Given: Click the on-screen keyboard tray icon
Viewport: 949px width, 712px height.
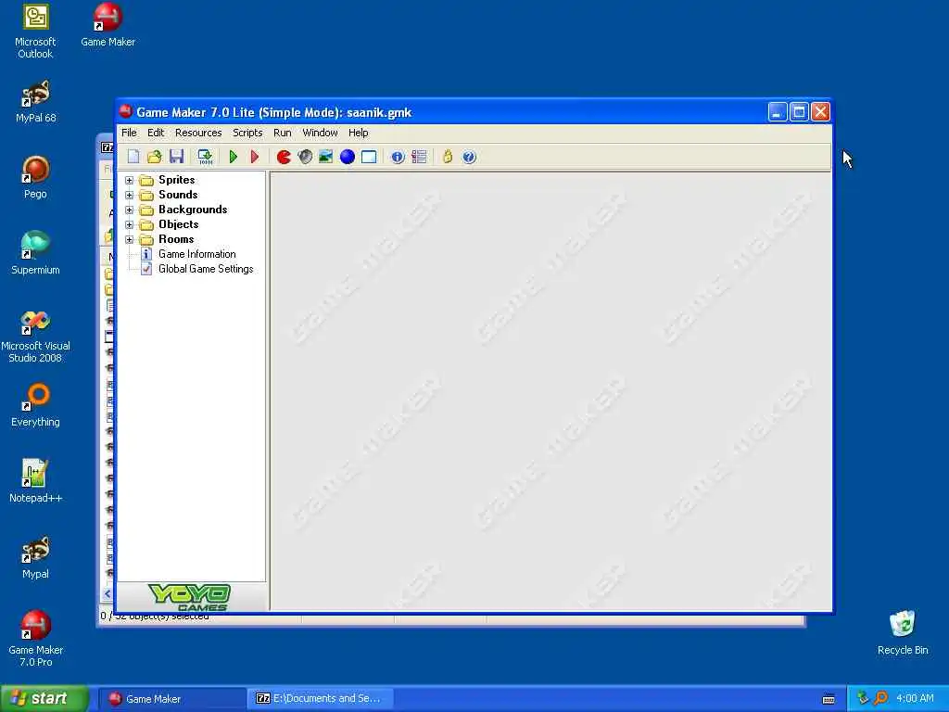Looking at the screenshot, I should pos(829,699).
